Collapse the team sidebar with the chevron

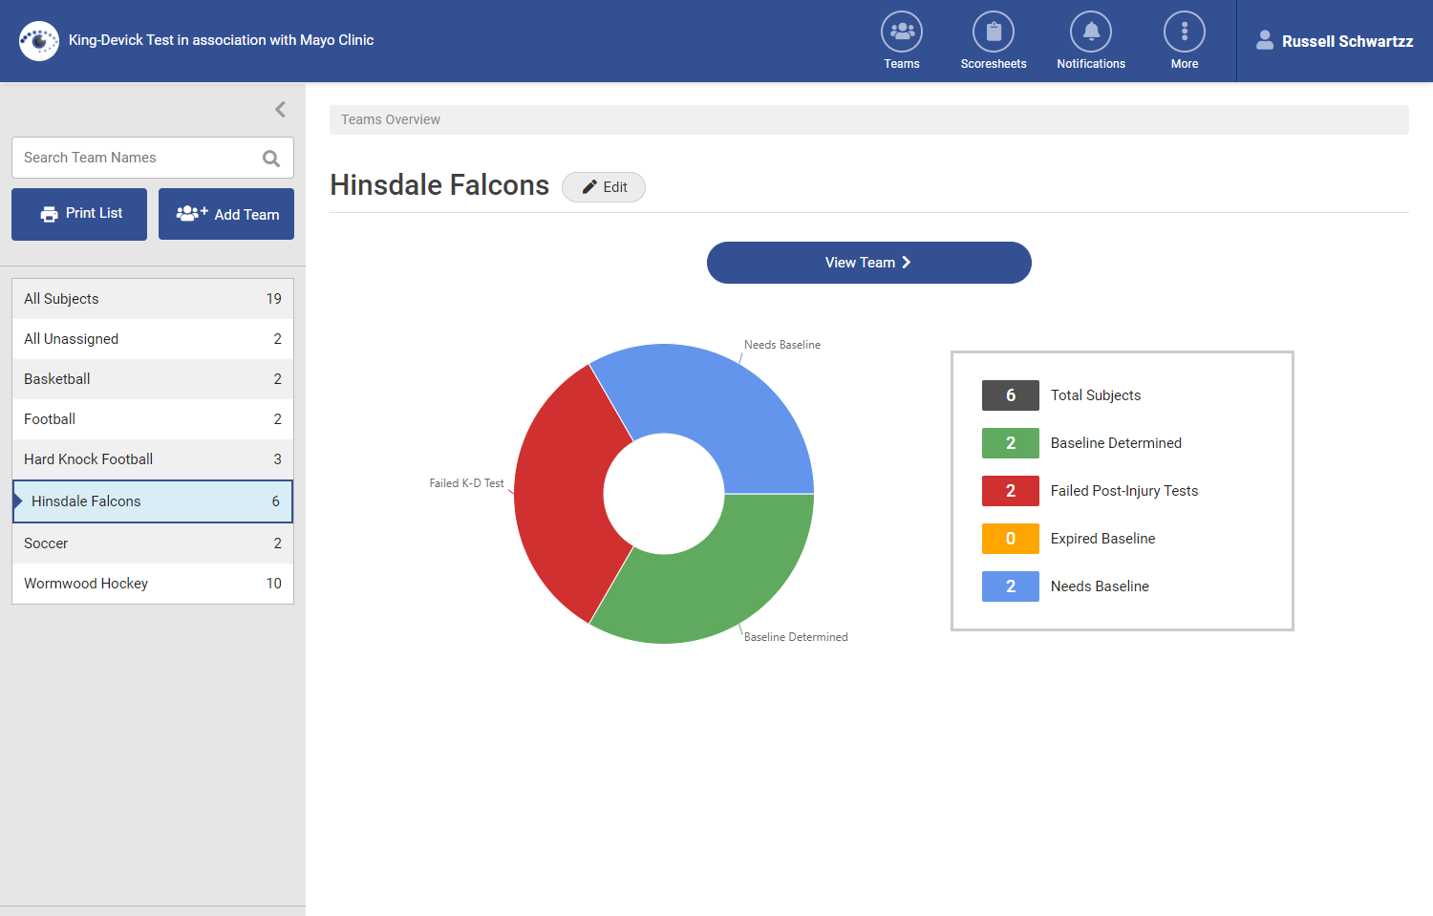pyautogui.click(x=280, y=109)
